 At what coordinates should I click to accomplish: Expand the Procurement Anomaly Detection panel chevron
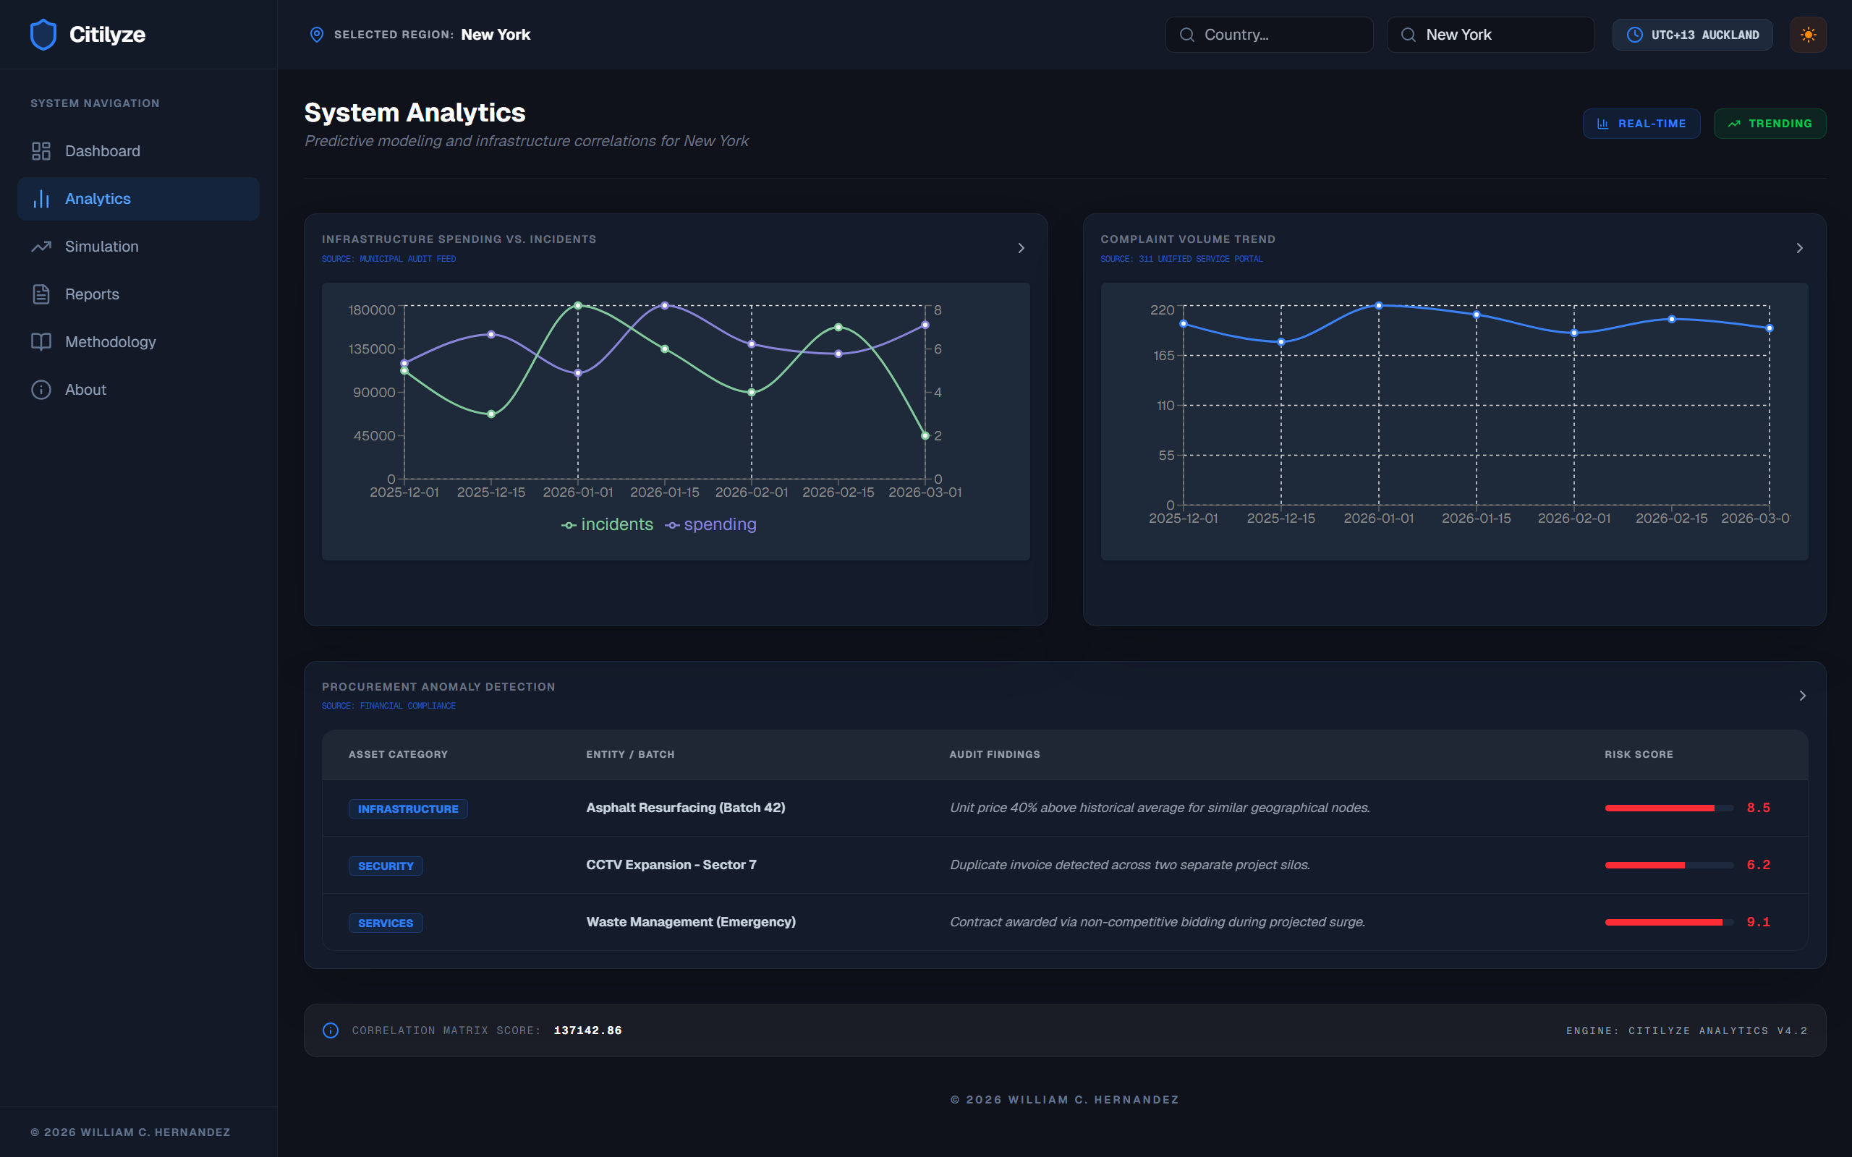tap(1802, 696)
